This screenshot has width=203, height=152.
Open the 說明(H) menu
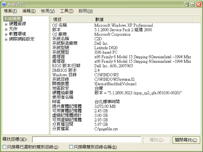coord(86,11)
